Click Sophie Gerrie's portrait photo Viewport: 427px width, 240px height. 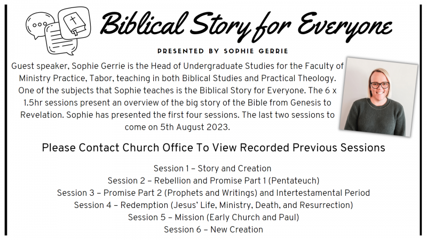point(378,97)
